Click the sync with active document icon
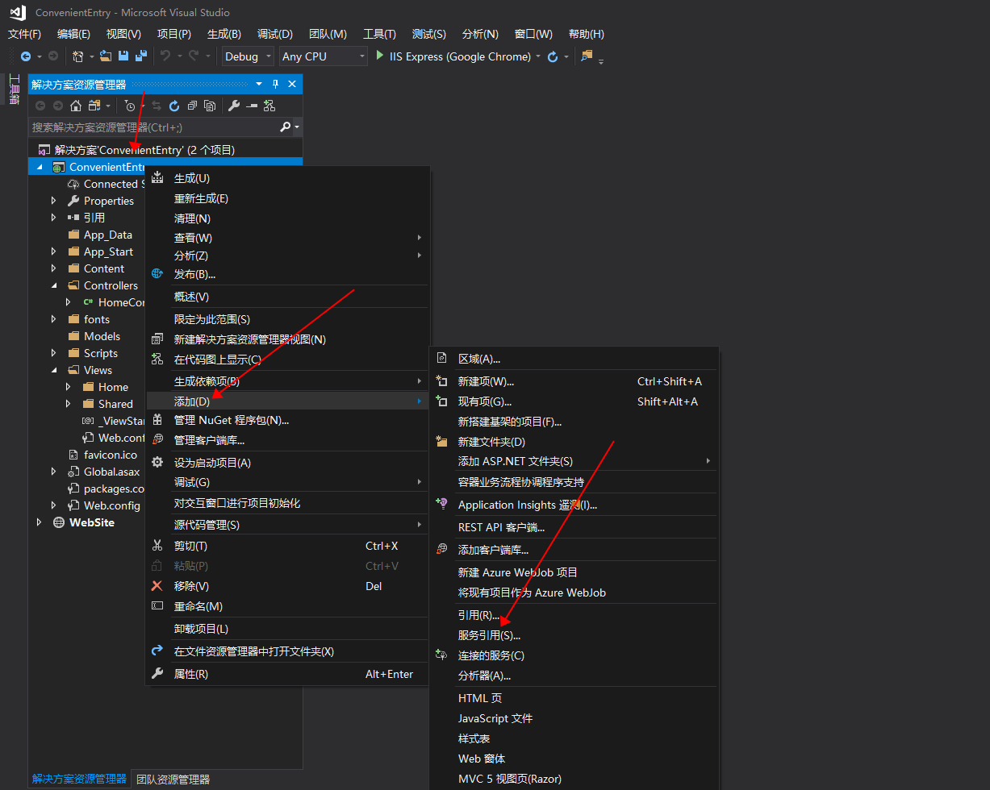This screenshot has width=990, height=790. pyautogui.click(x=157, y=106)
